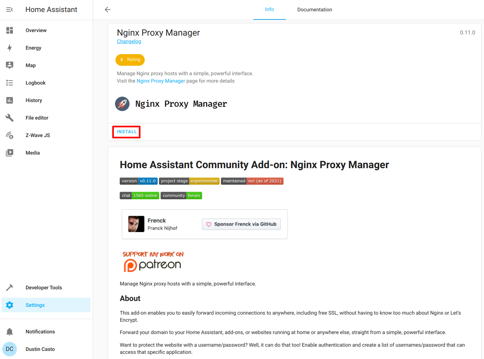Open the Patreon support banner
484x359 pixels.
click(153, 261)
